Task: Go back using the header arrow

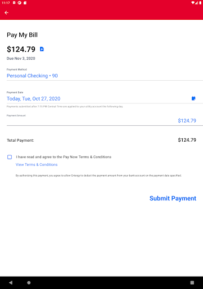Action: pos(7,12)
